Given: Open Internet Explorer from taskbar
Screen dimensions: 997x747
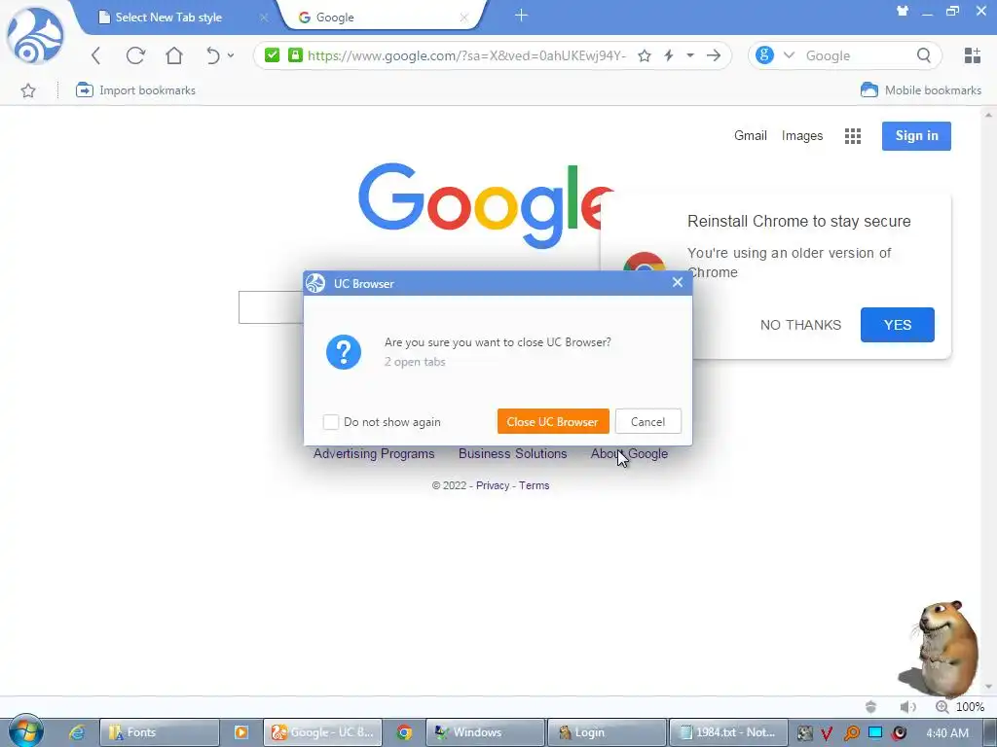Looking at the screenshot, I should point(77,732).
